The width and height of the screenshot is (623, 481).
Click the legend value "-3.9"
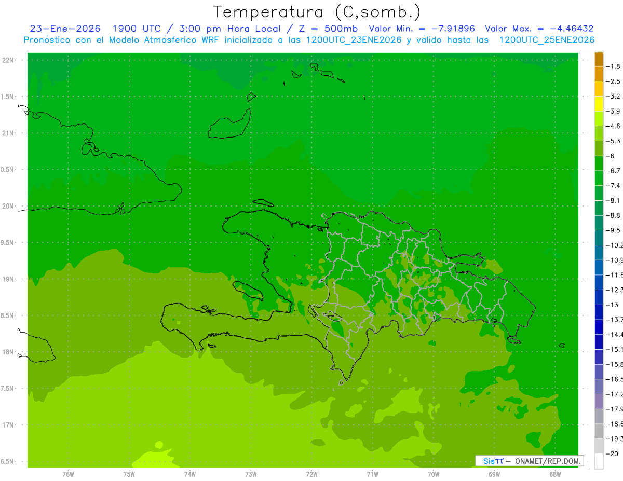pyautogui.click(x=614, y=111)
